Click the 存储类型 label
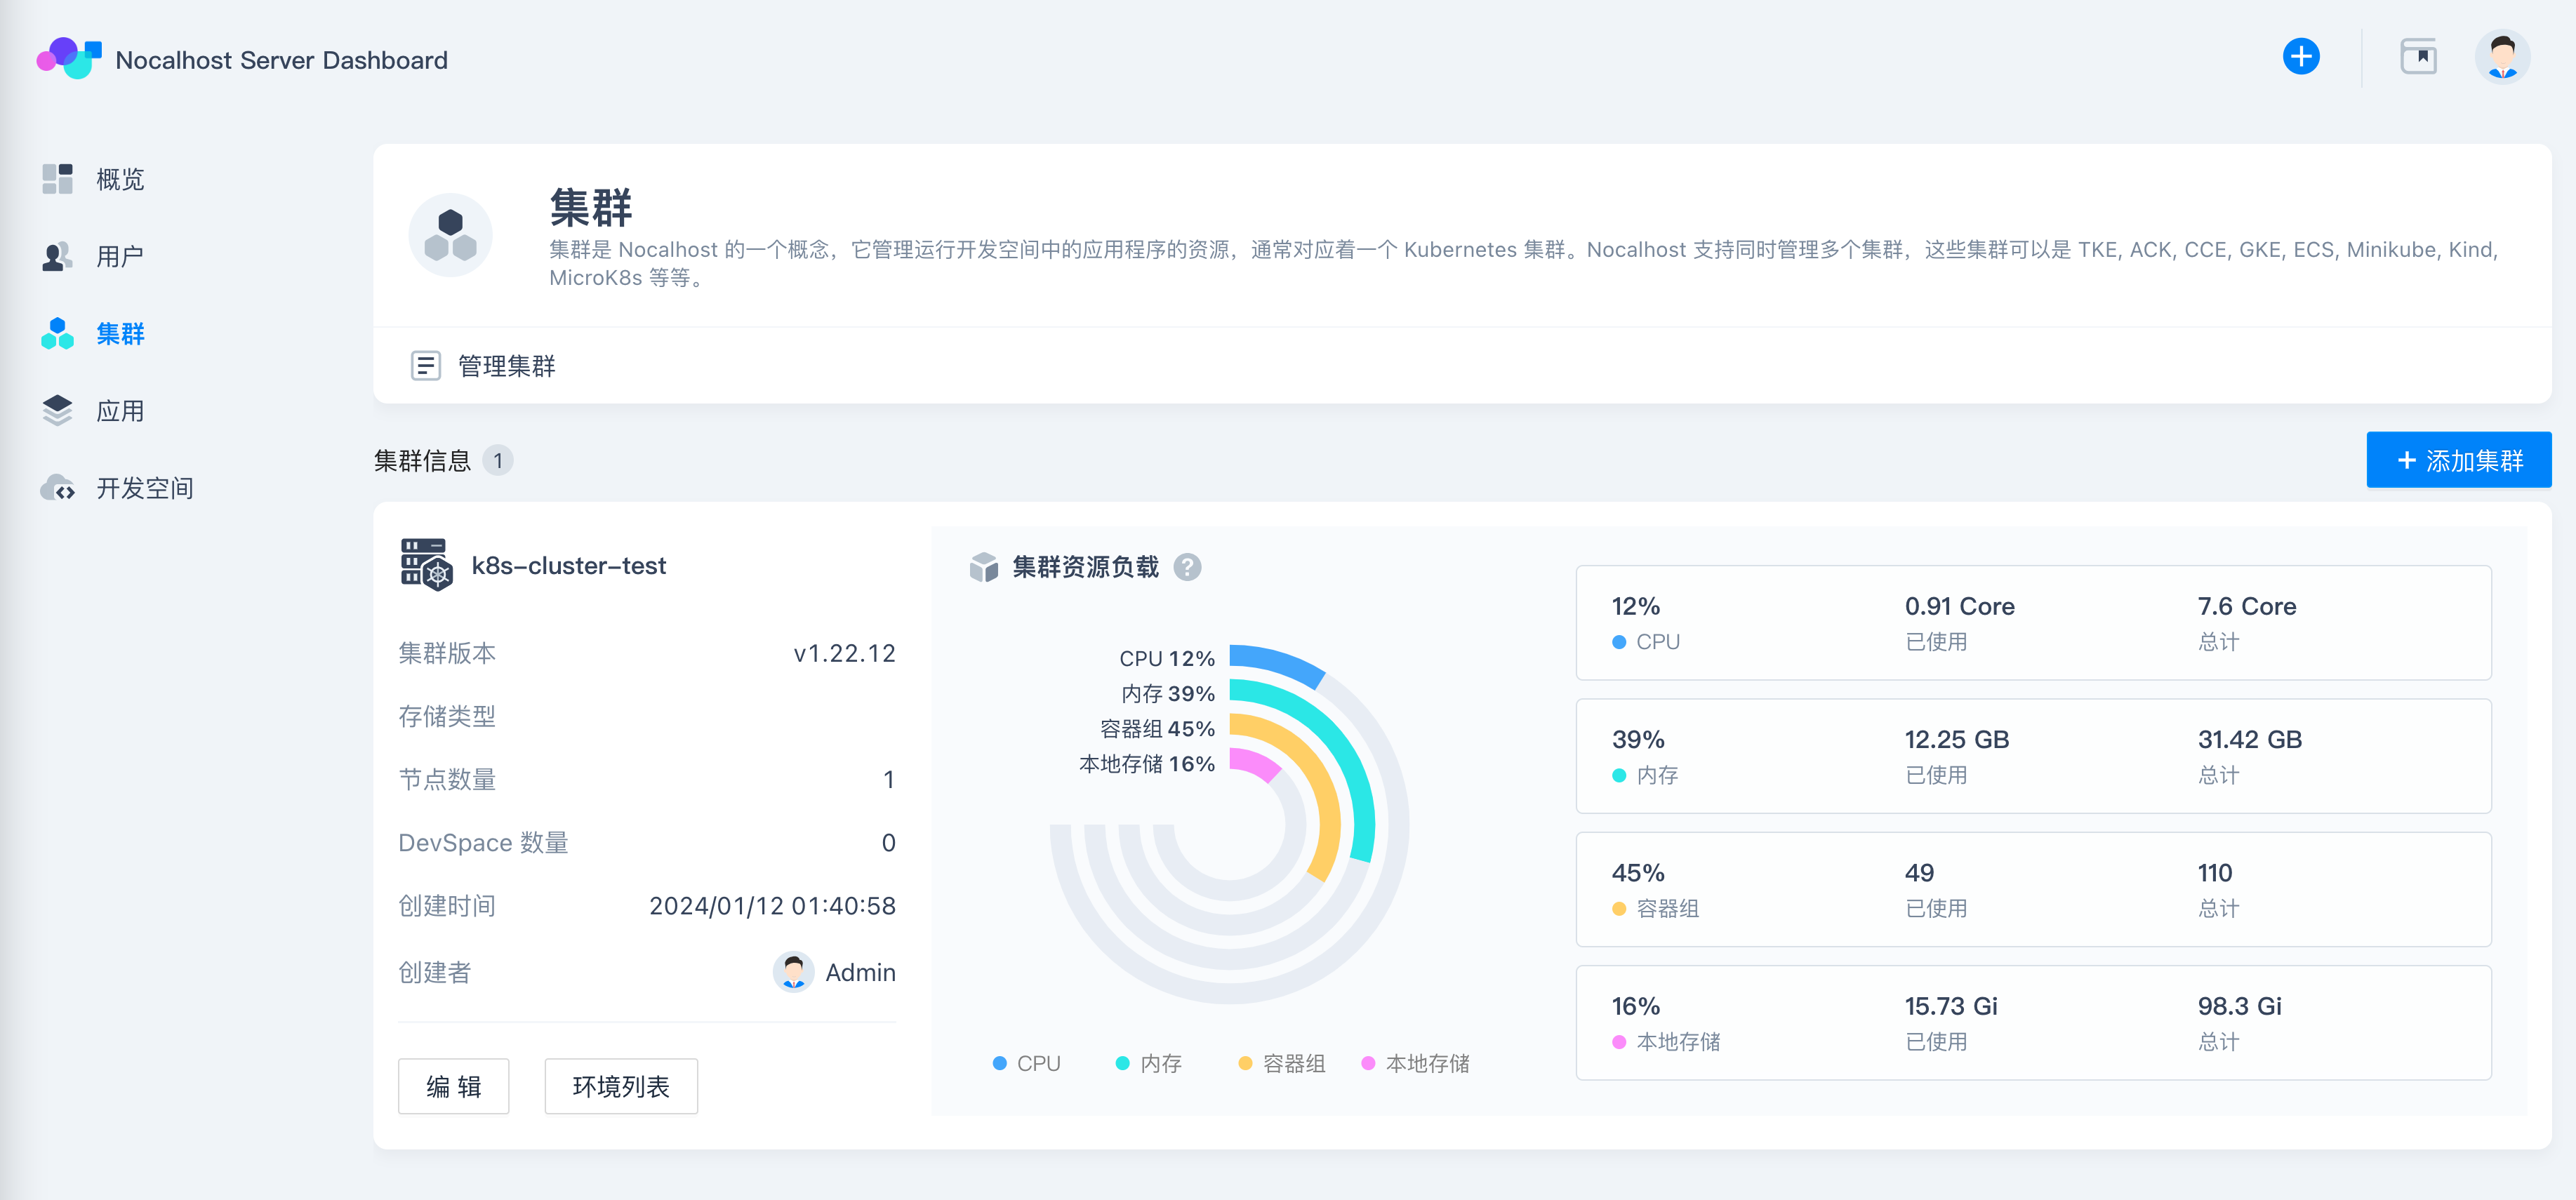Viewport: 2576px width, 1200px height. [x=447, y=716]
